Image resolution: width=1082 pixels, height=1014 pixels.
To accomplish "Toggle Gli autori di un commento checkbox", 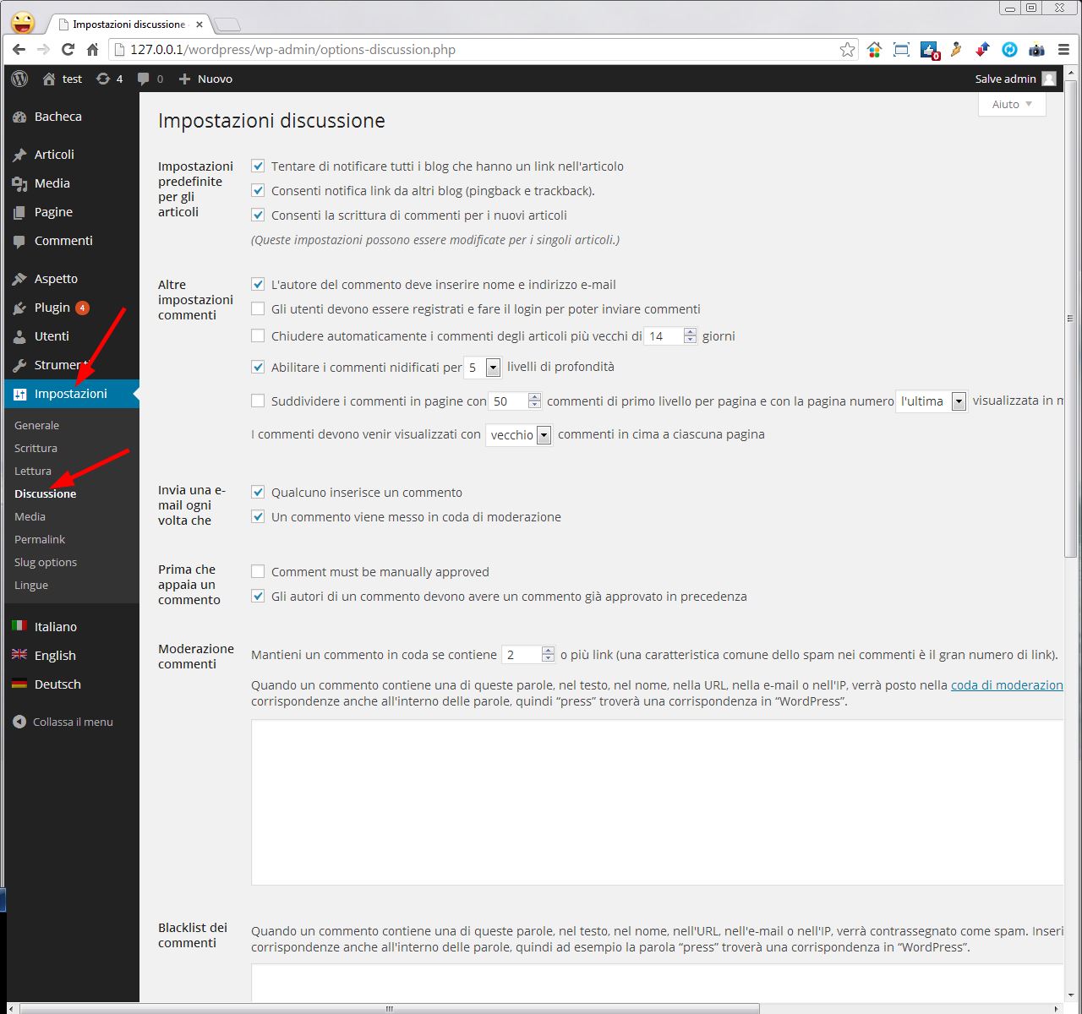I will pos(258,597).
